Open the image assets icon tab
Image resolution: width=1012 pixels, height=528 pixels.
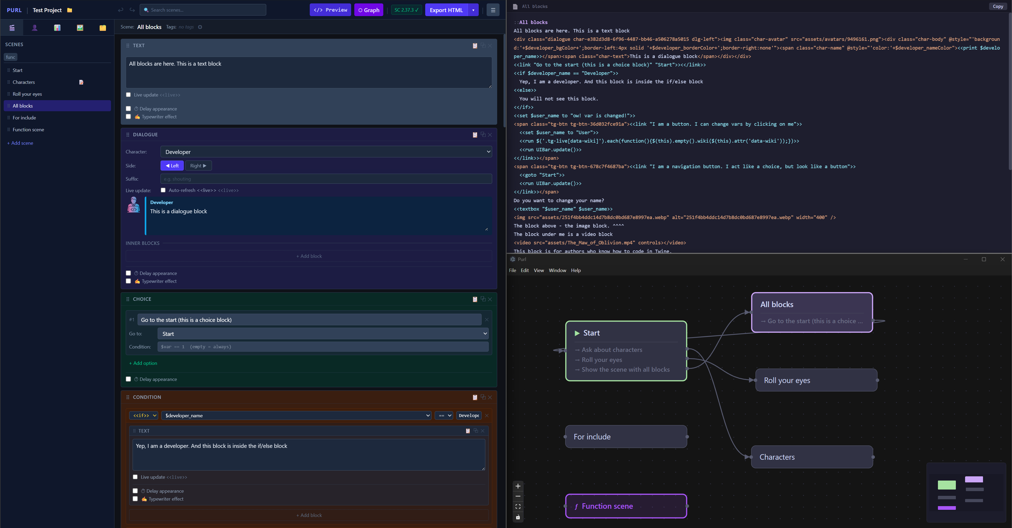click(80, 27)
